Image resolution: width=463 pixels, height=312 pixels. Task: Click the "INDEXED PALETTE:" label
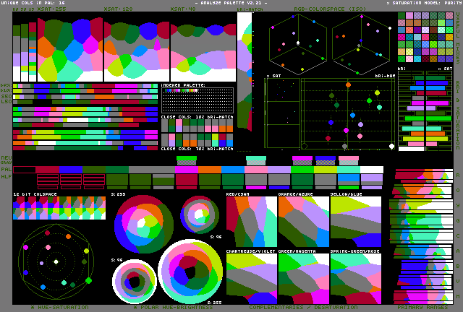pos(183,85)
